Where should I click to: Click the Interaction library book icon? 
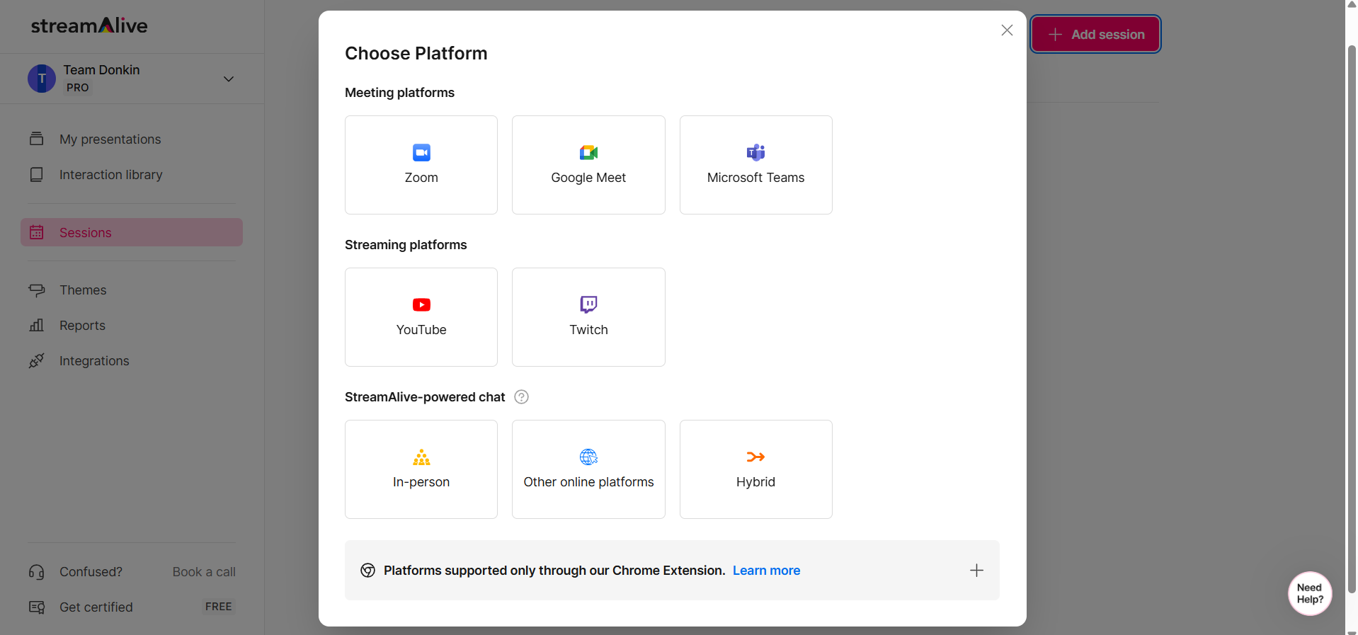click(x=37, y=174)
